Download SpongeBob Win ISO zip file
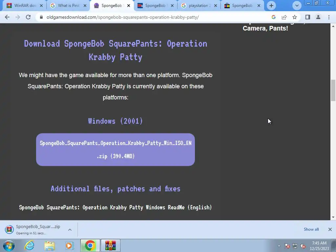Screen dimensions: 336x252 click(x=115, y=150)
